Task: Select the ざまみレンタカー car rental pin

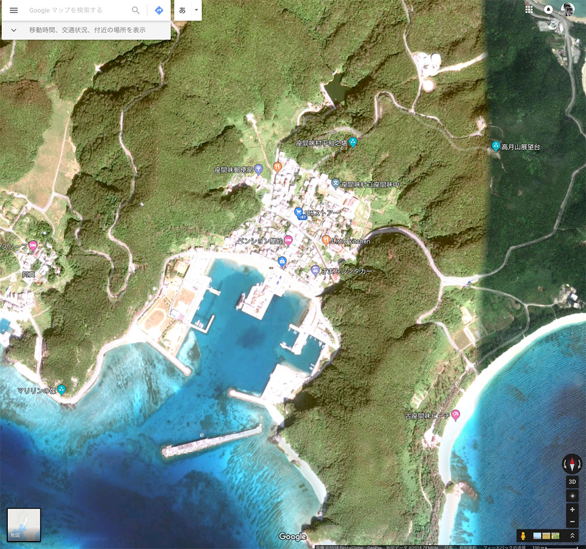Action: [316, 270]
